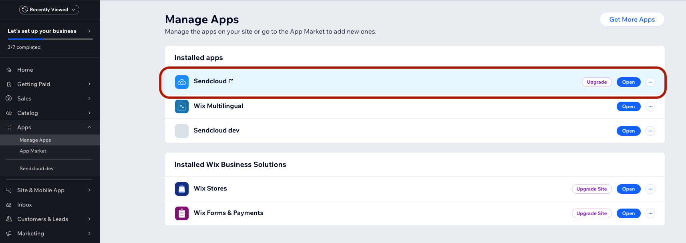Expand the Sales submenu chevron
The width and height of the screenshot is (686, 243).
coord(89,98)
